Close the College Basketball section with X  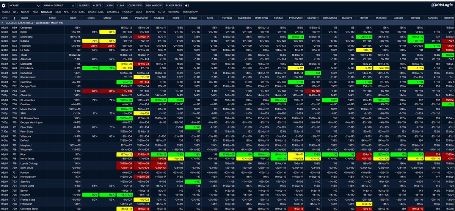[3, 23]
